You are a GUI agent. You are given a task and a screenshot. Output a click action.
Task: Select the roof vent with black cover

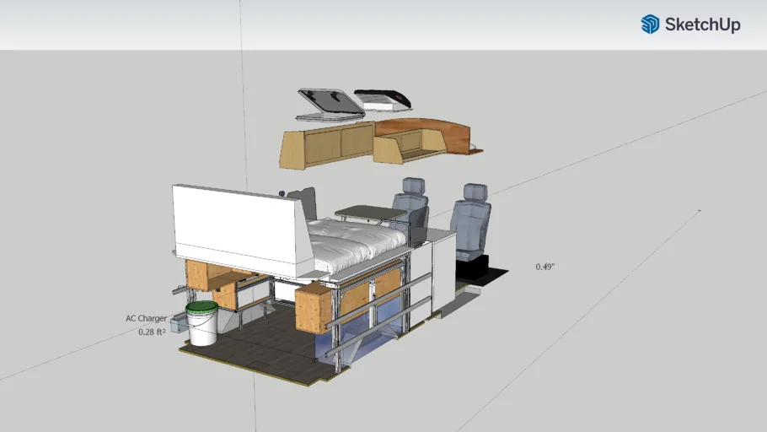click(x=383, y=100)
